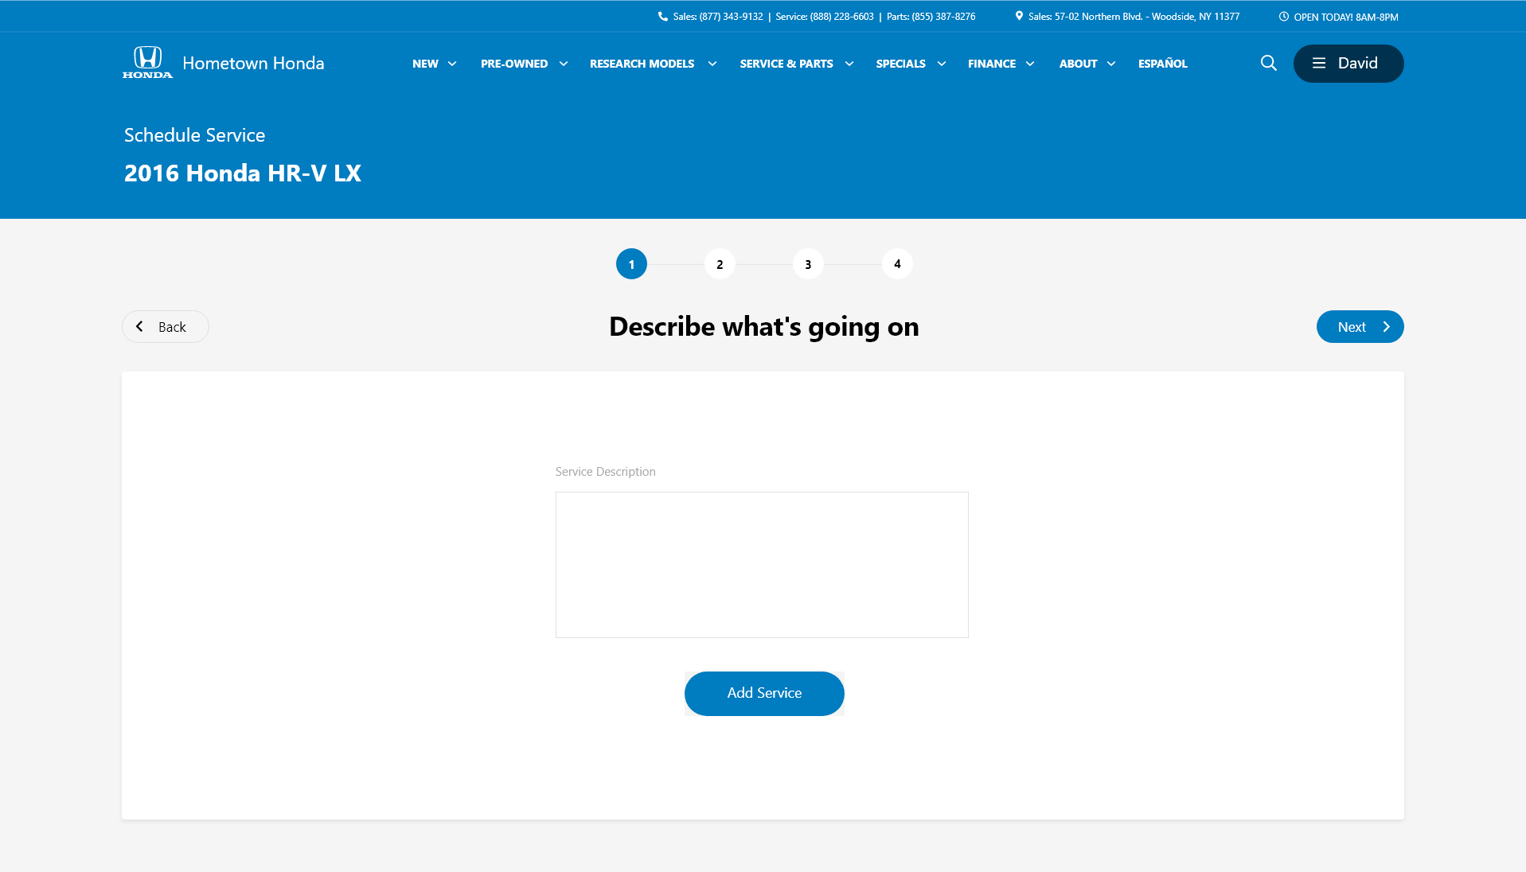Select step 4 in progress indicator
This screenshot has width=1526, height=872.
tap(897, 264)
